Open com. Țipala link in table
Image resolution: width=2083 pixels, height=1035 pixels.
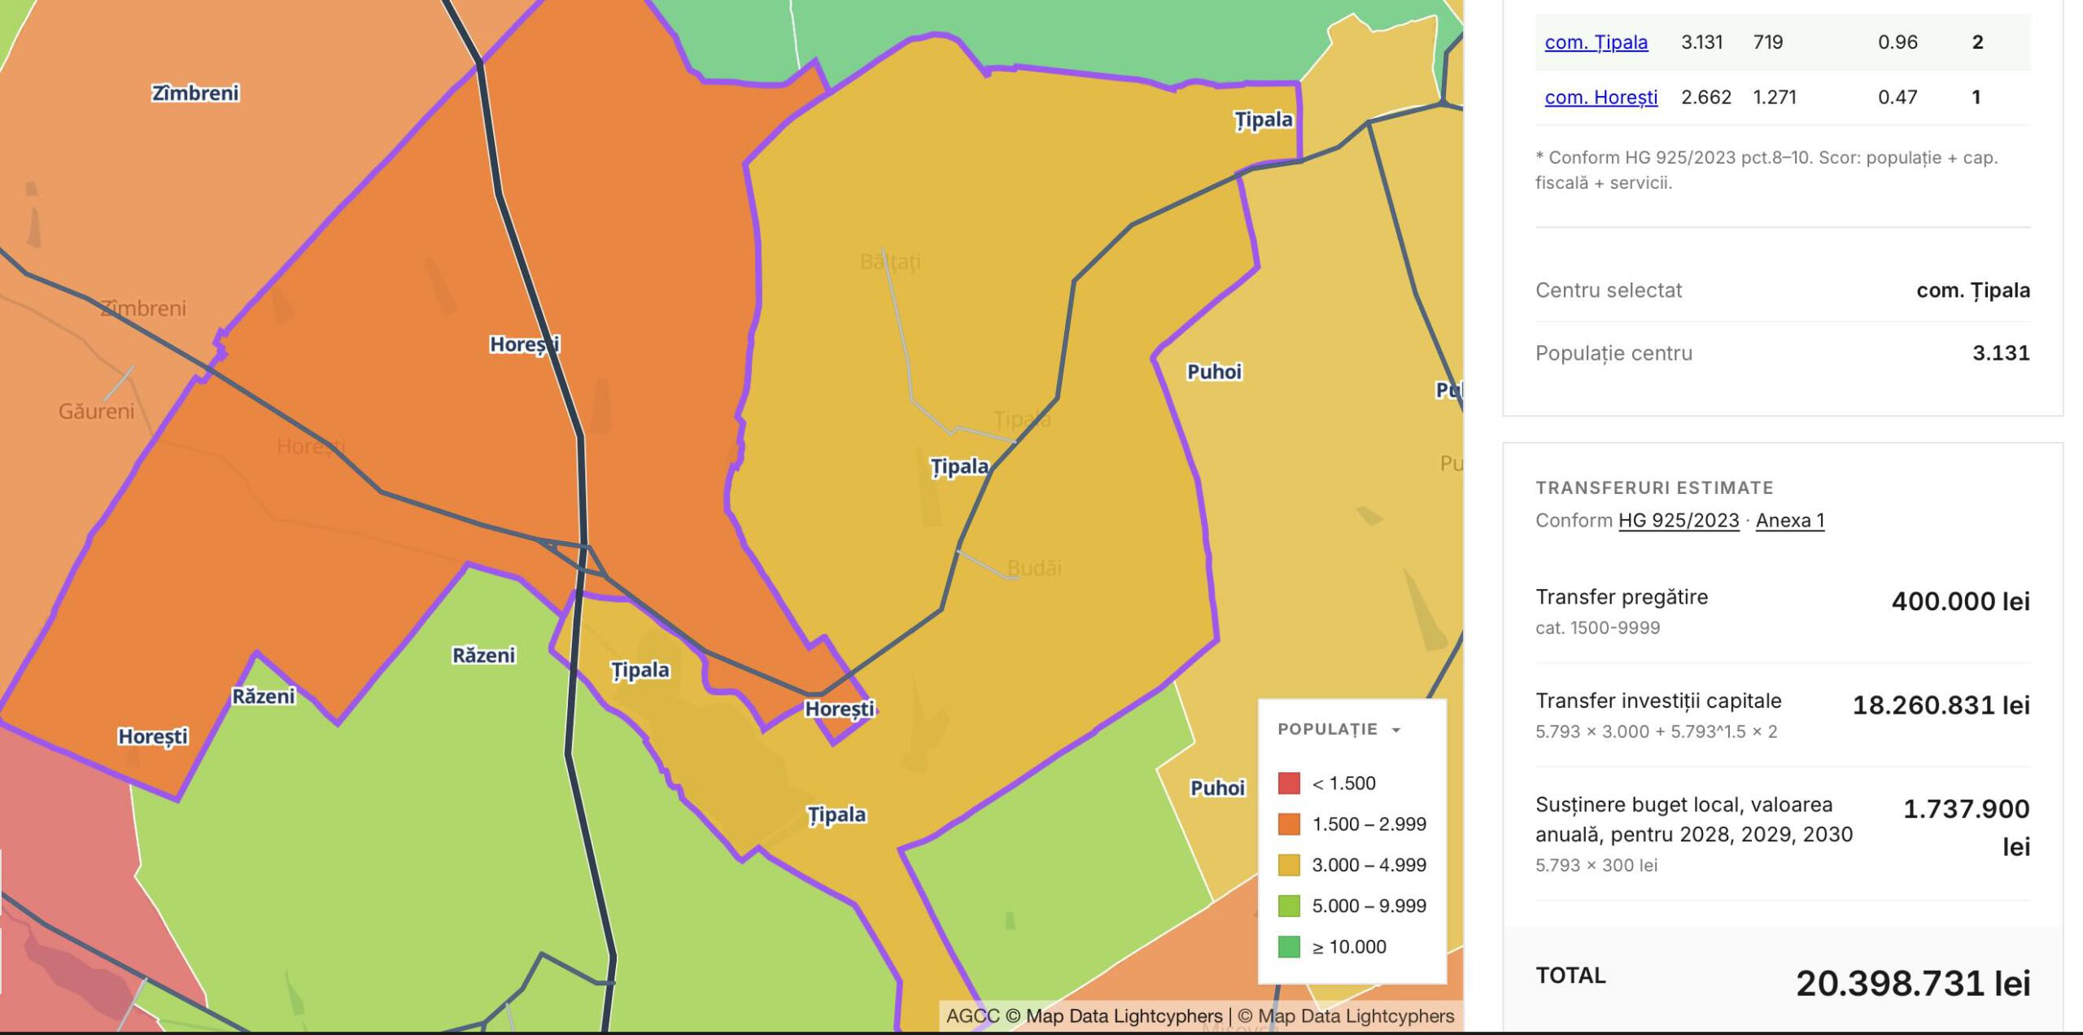[x=1596, y=42]
